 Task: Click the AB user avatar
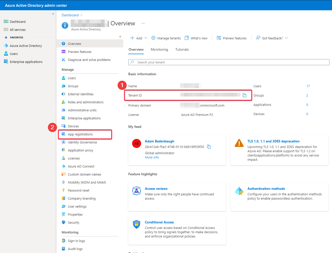pos(137,143)
